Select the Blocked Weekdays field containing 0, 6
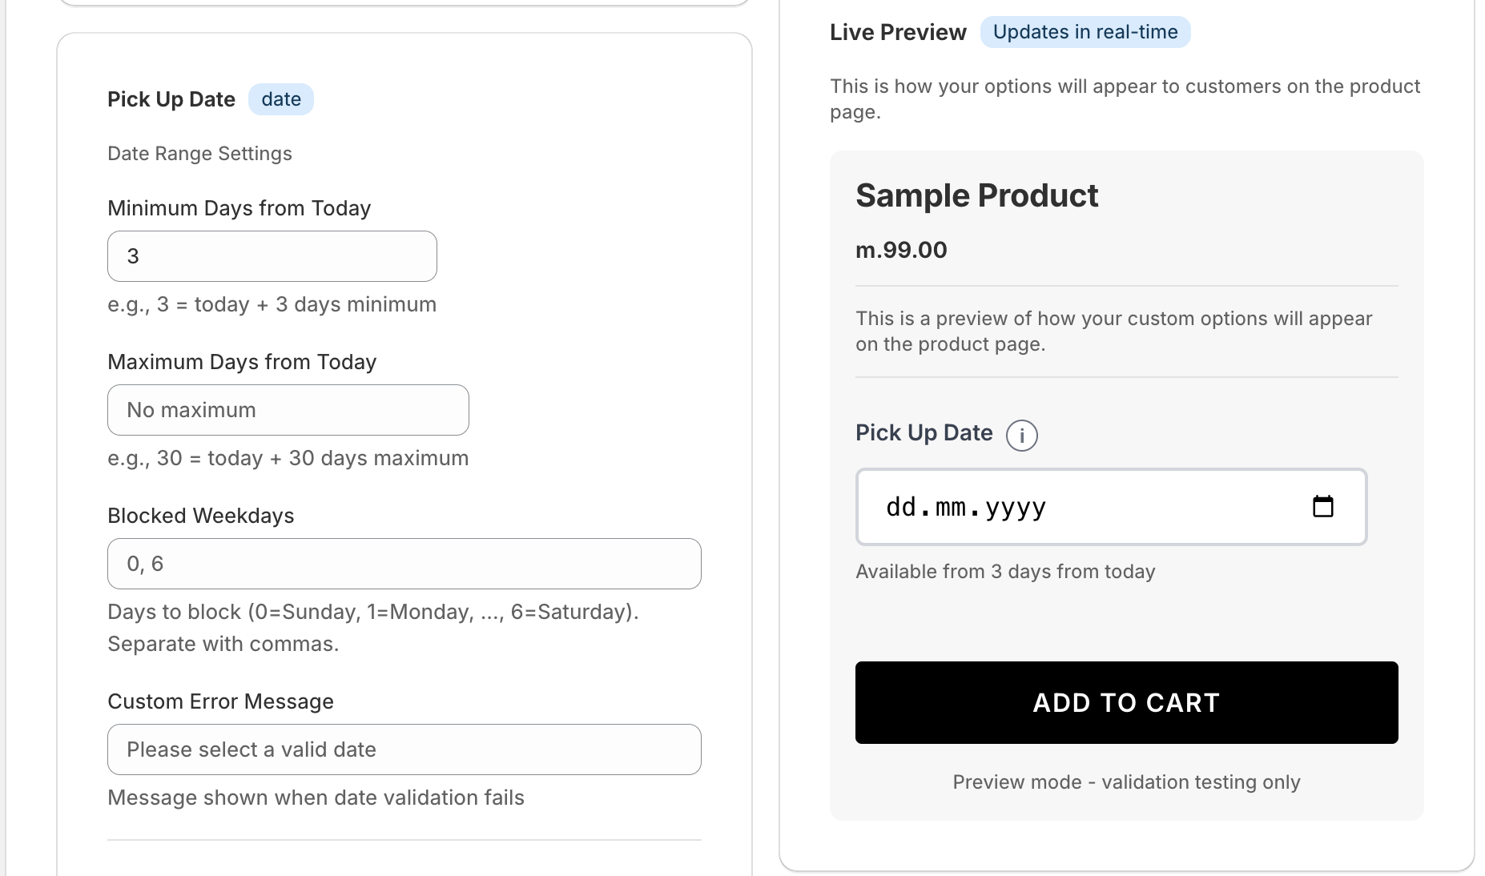Image resolution: width=1485 pixels, height=876 pixels. point(404,563)
